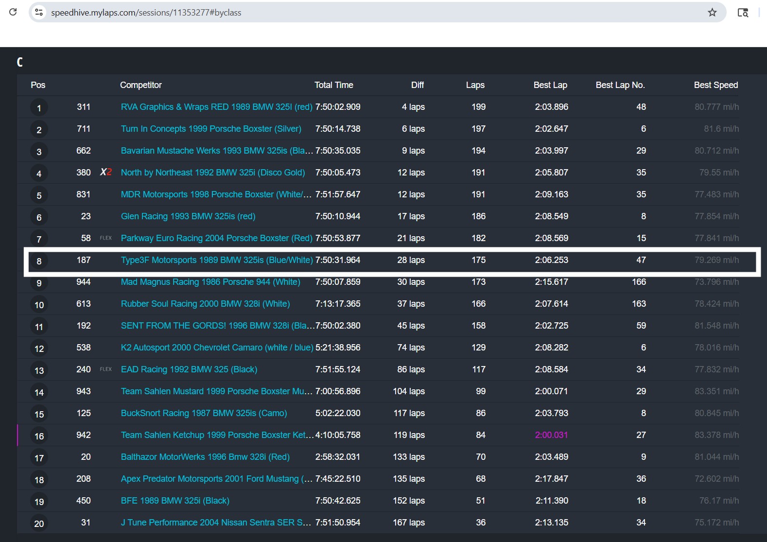Click the FLEX badge next to car 58
Viewport: 767px width, 542px height.
[x=105, y=238]
